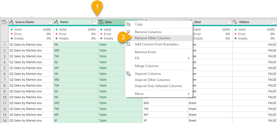Click the text type icon beside Source.Name
The height and width of the screenshot is (123, 277).
pos(12,22)
